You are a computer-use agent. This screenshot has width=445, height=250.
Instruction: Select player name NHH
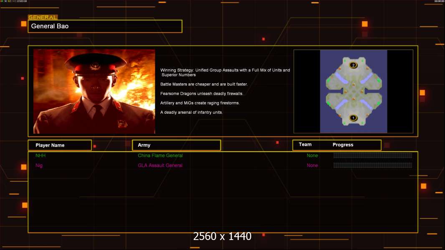(40, 155)
